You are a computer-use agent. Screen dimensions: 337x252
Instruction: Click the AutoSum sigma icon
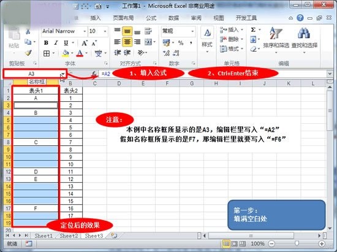click(253, 29)
